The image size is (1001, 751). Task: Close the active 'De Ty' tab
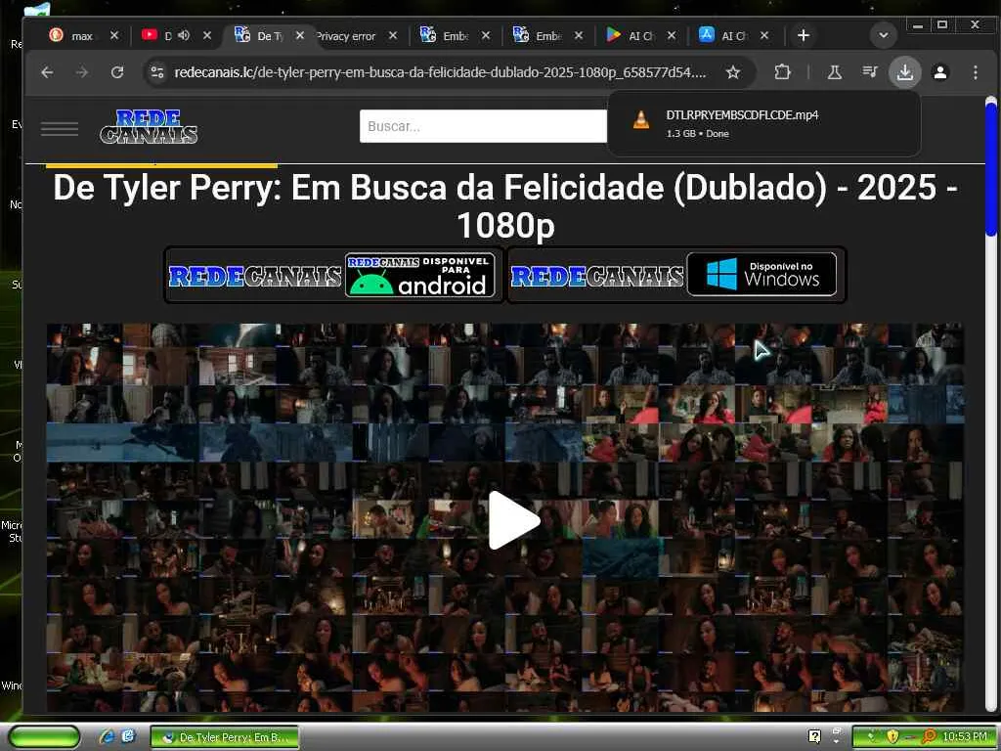(x=299, y=36)
